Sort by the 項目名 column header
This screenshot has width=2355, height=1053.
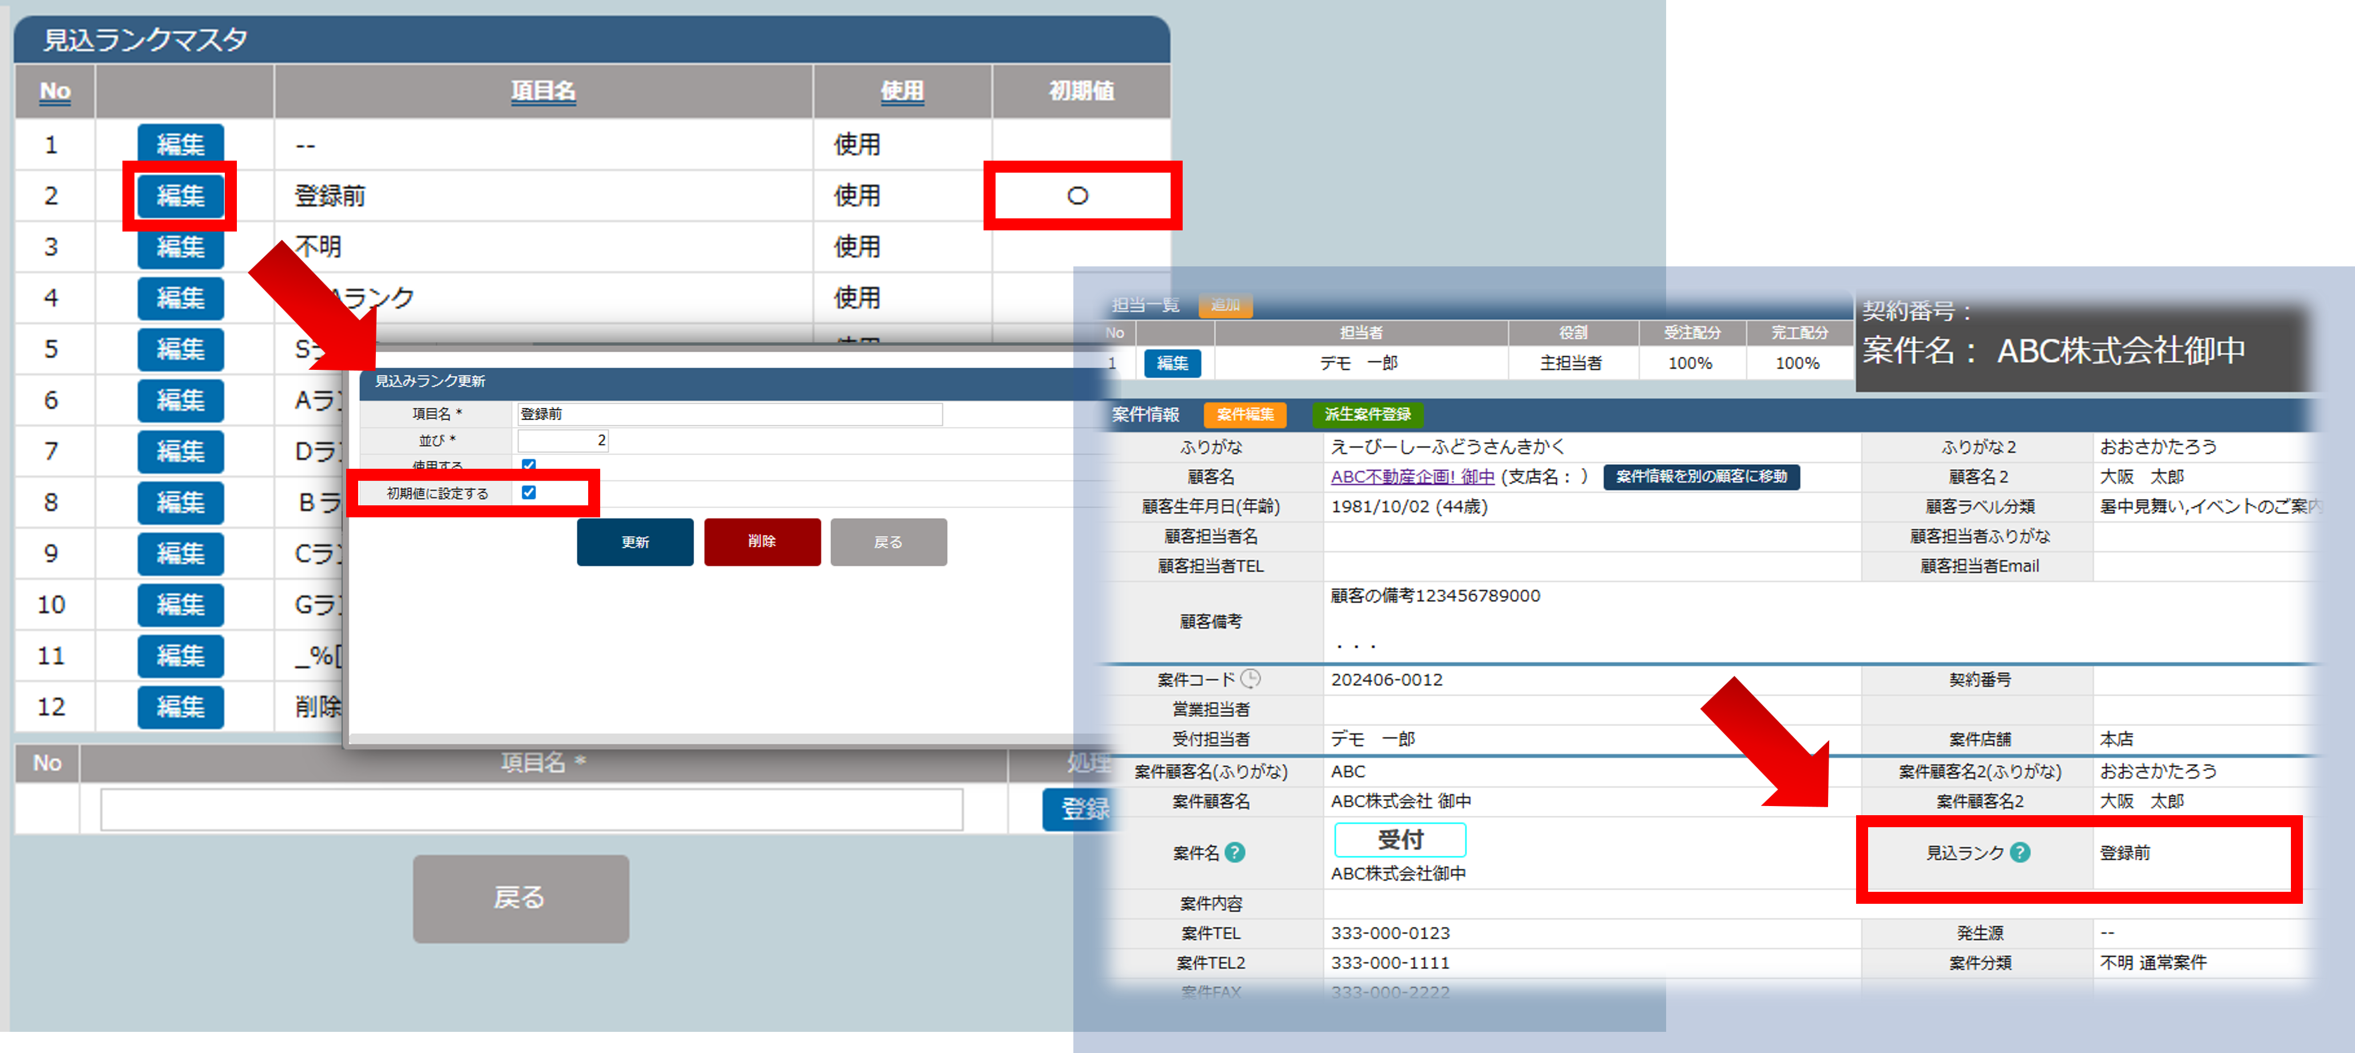click(x=543, y=90)
